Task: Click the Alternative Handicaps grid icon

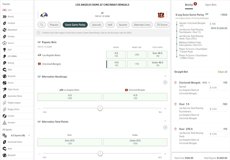Action: tap(165, 82)
